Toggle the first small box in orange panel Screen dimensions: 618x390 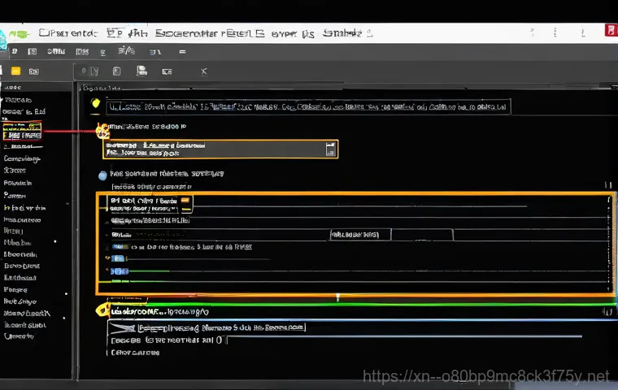[x=115, y=198]
